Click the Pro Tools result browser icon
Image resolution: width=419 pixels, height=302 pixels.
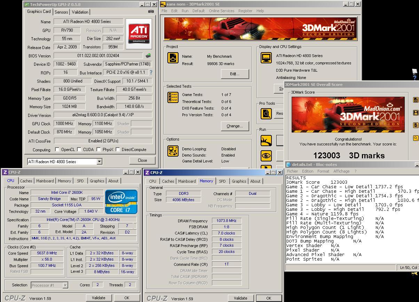[x=266, y=113]
